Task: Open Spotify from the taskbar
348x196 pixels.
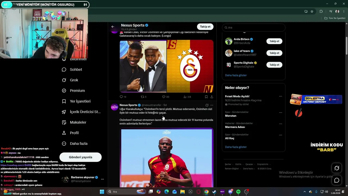Action: point(238,192)
